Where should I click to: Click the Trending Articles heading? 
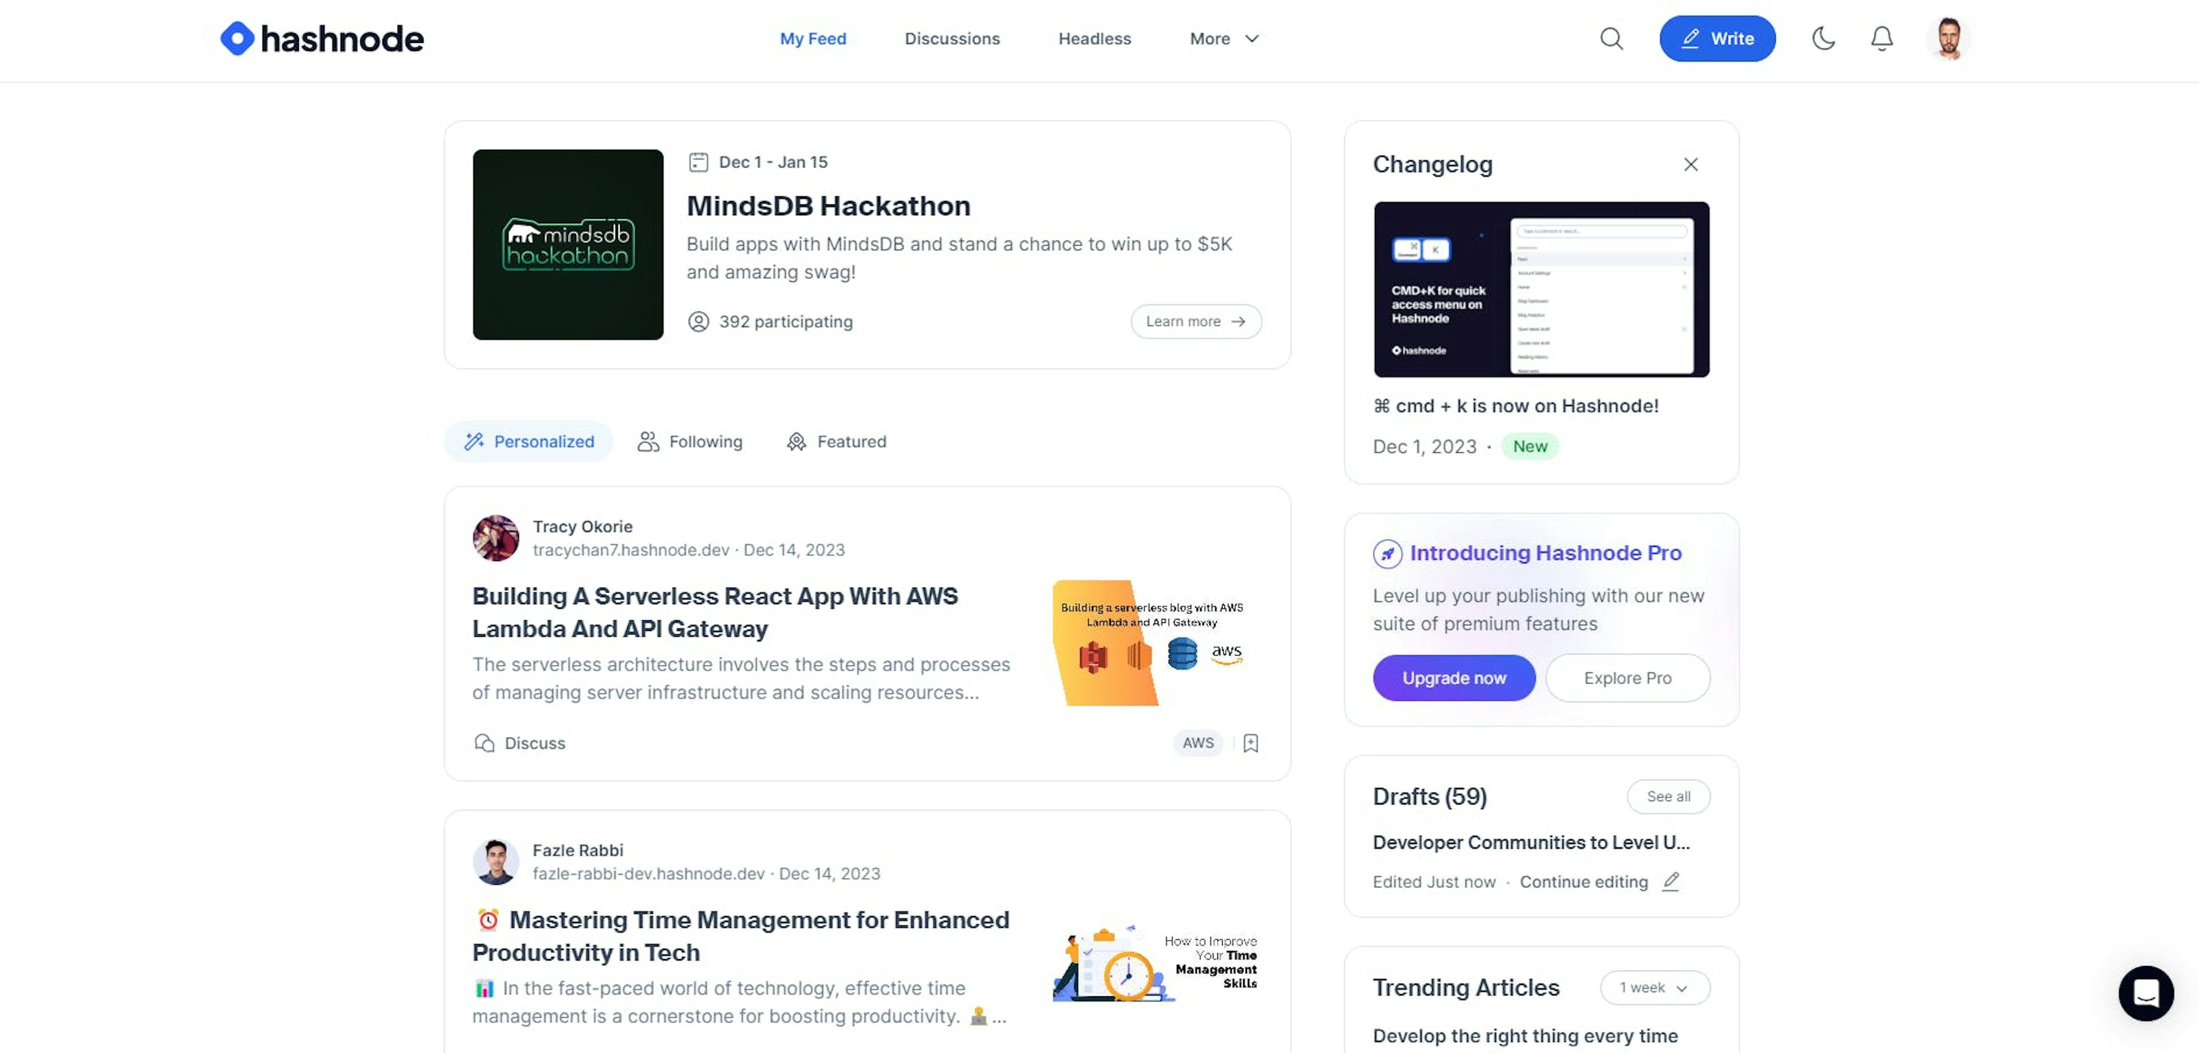(1466, 987)
